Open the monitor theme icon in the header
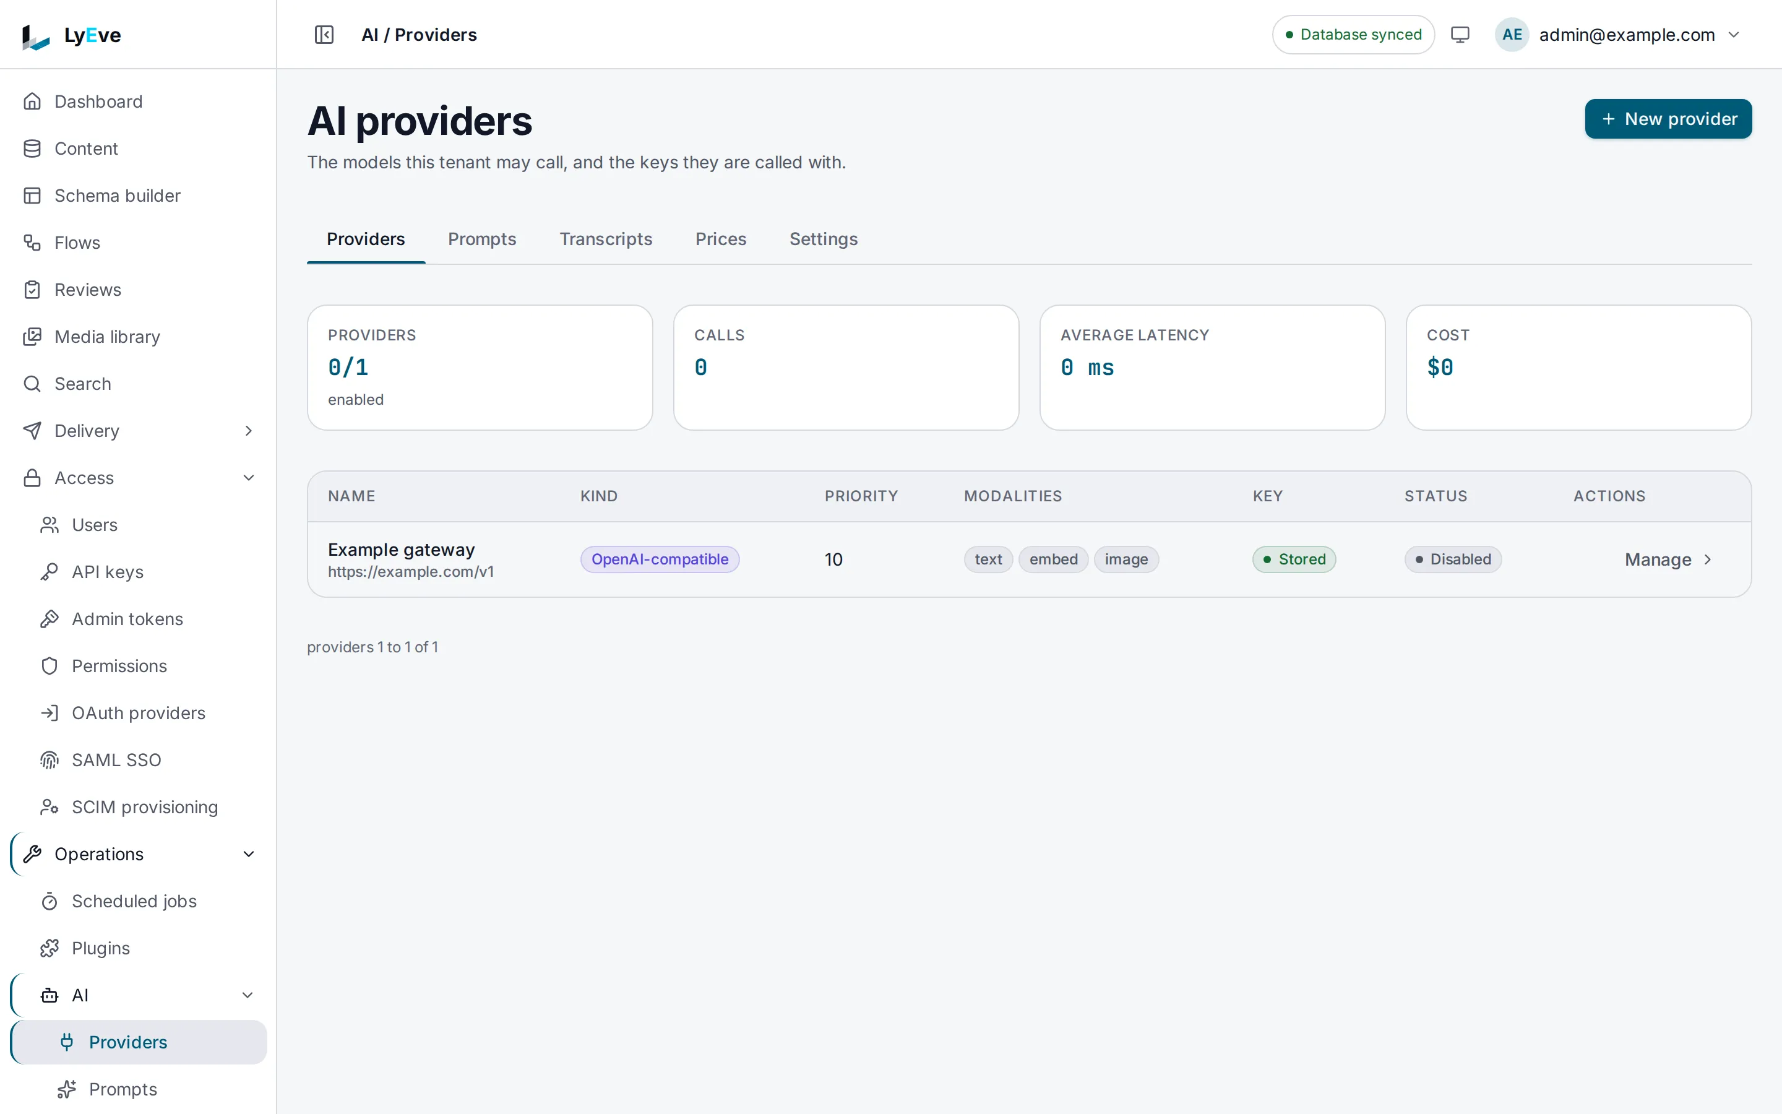 coord(1460,35)
